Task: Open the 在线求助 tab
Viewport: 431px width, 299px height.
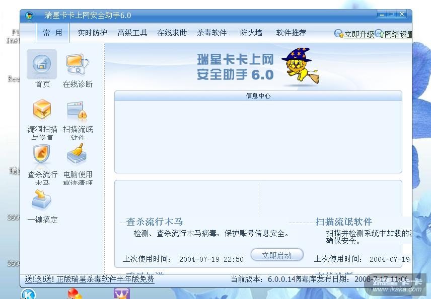Action: 172,33
